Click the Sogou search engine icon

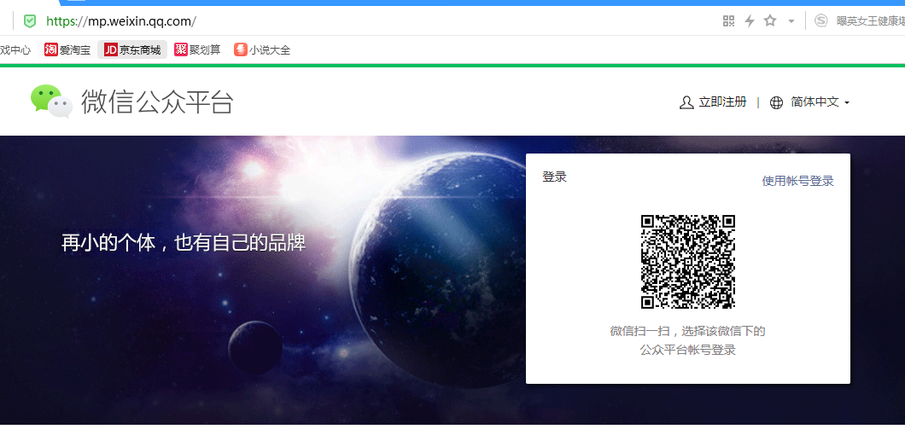pos(820,21)
